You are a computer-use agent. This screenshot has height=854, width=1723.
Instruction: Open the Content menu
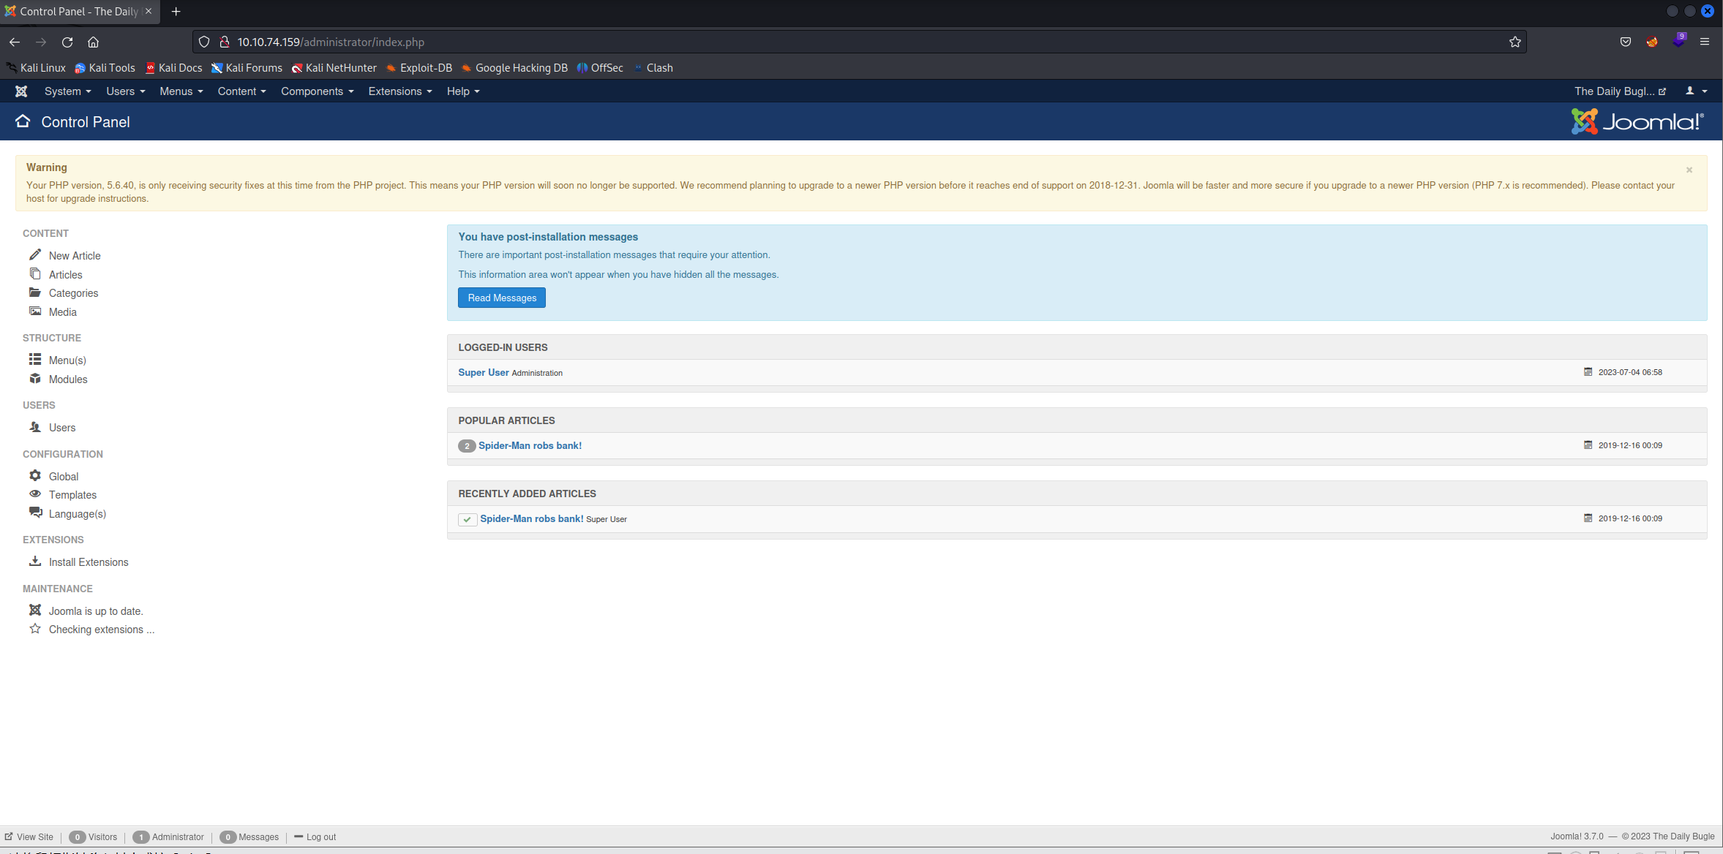click(x=241, y=91)
